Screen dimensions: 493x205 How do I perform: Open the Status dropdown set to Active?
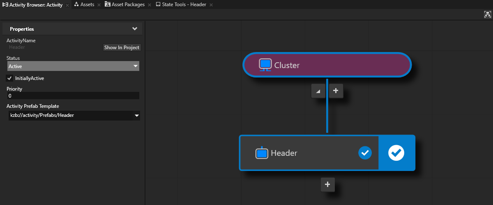[x=73, y=66]
